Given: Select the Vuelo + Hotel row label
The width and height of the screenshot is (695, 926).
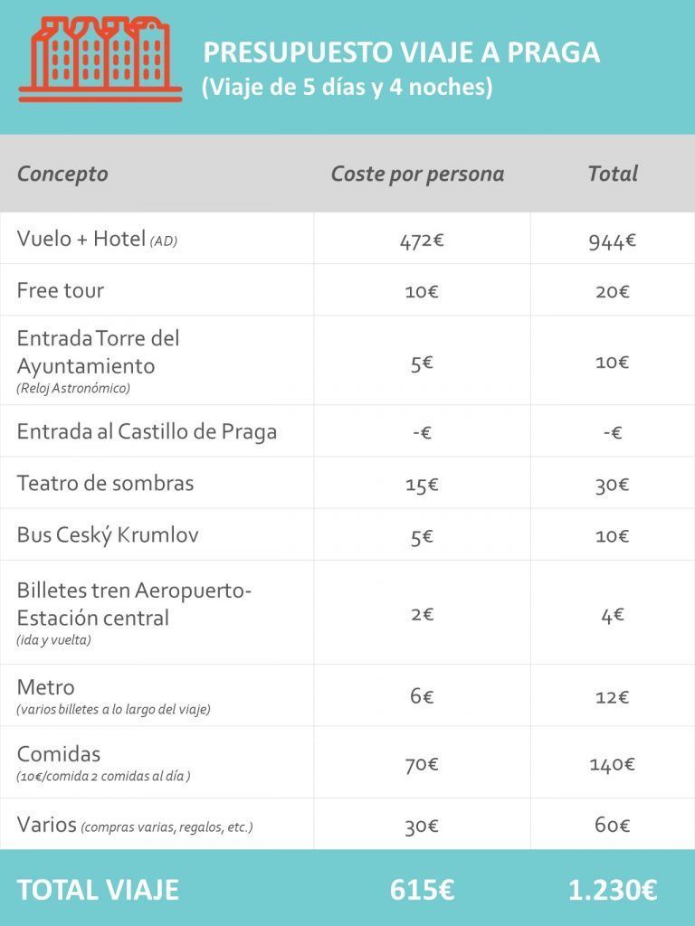Looking at the screenshot, I should tap(97, 239).
